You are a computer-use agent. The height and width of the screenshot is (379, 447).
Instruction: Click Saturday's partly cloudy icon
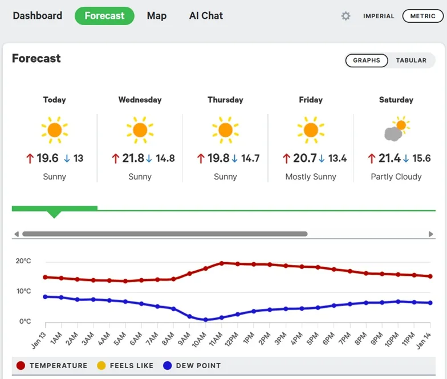coord(396,130)
